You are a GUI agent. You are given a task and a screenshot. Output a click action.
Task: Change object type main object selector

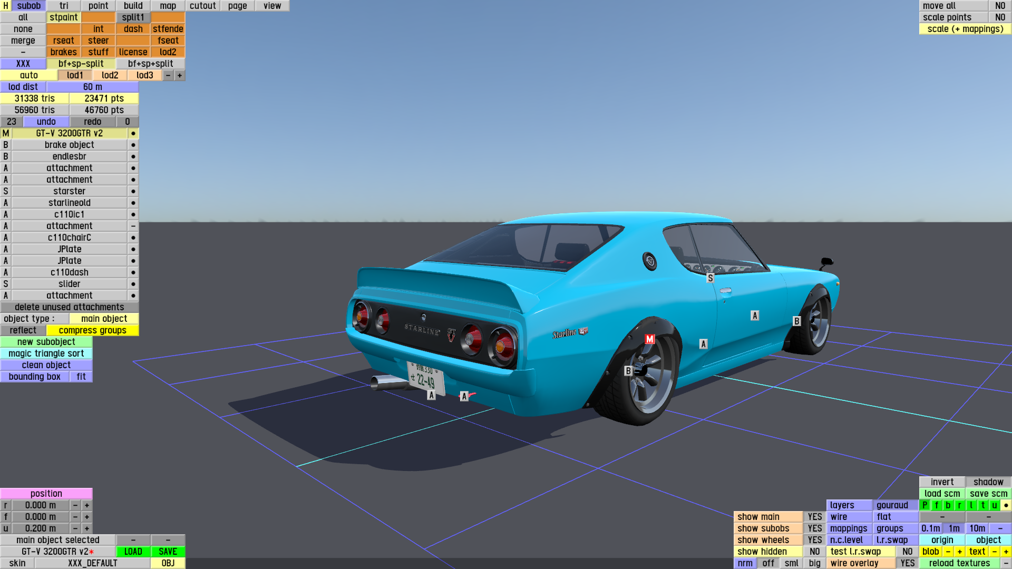click(104, 319)
